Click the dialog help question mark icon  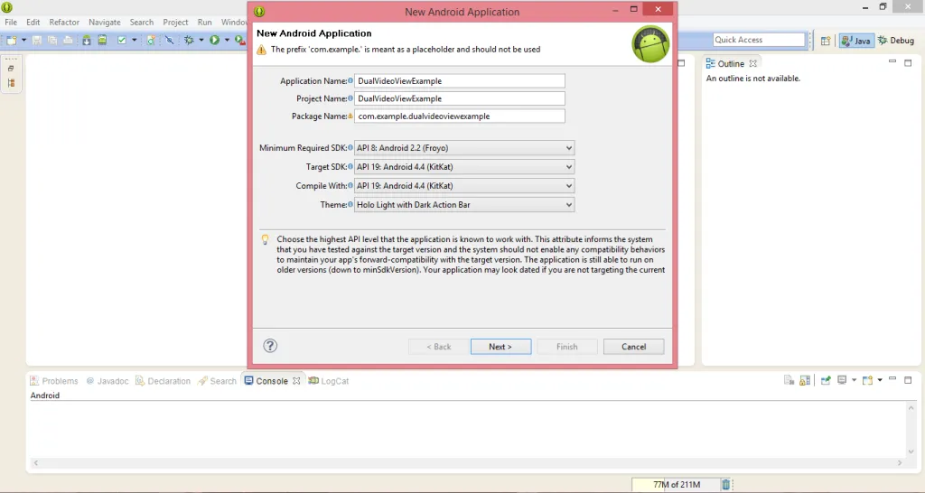270,346
